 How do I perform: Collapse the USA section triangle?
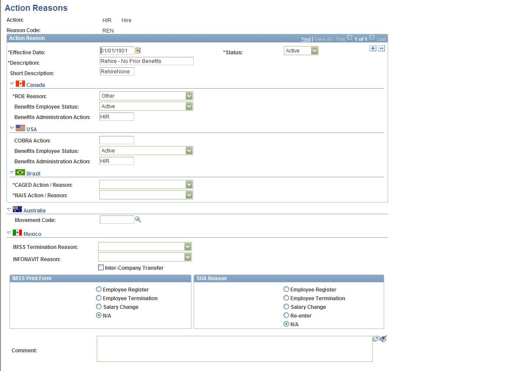tap(12, 128)
